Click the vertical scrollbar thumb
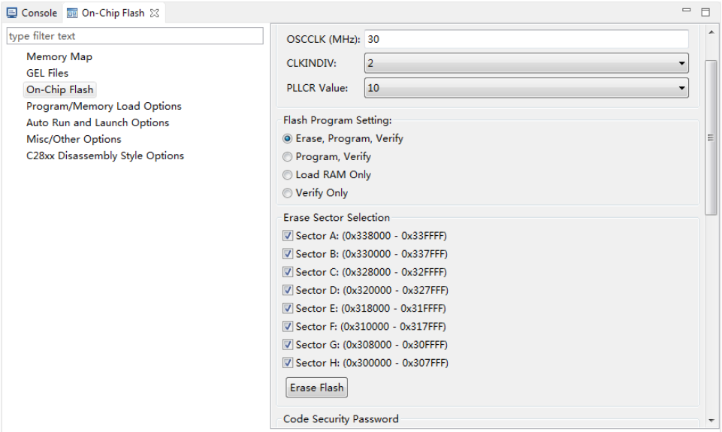Screen dimensions: 722x432 711,137
